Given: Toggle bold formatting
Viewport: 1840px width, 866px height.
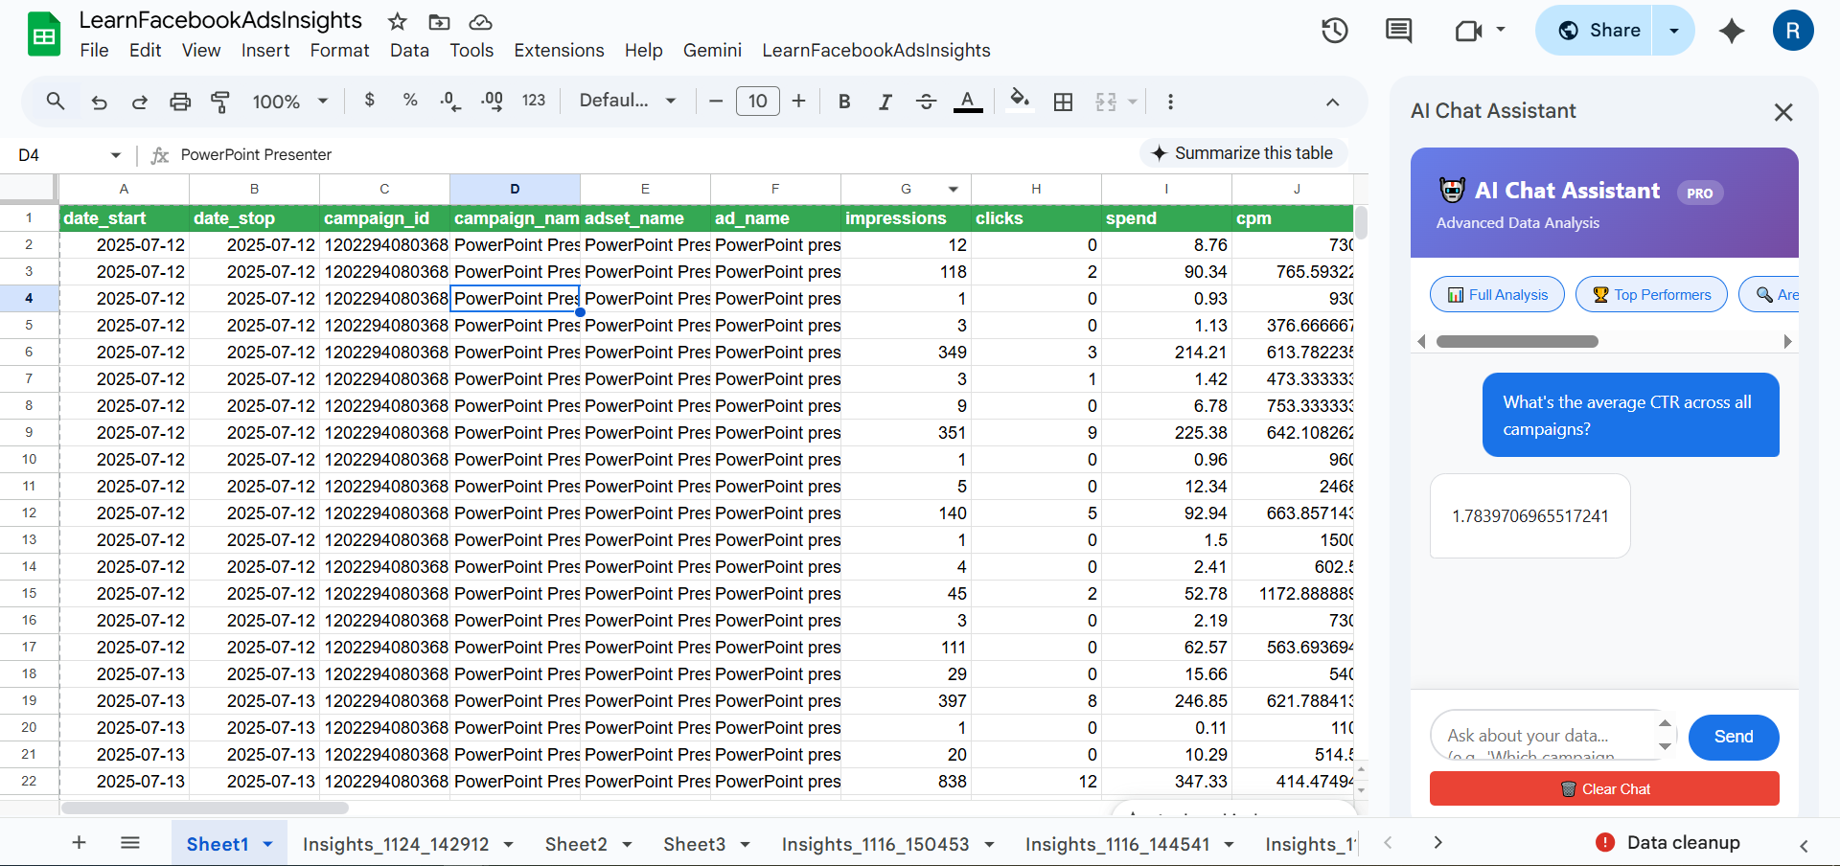Looking at the screenshot, I should point(843,101).
